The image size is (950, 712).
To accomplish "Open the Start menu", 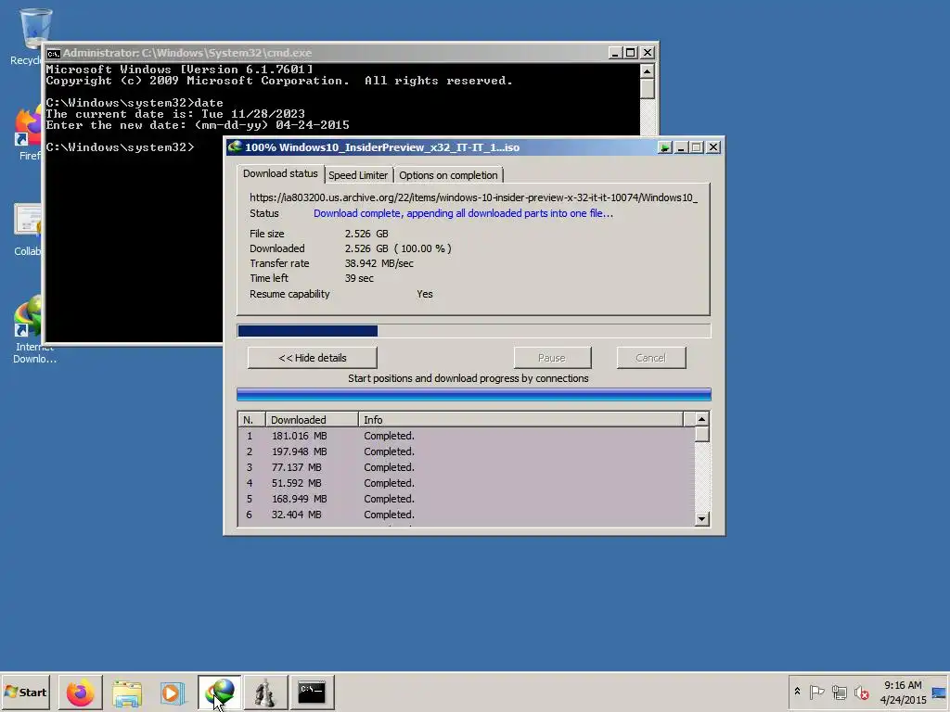I will (25, 693).
